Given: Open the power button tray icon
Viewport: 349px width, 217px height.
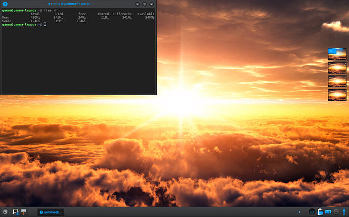Looking at the screenshot, I should 336,212.
